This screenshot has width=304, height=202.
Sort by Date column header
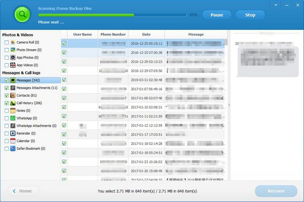pyautogui.click(x=146, y=34)
